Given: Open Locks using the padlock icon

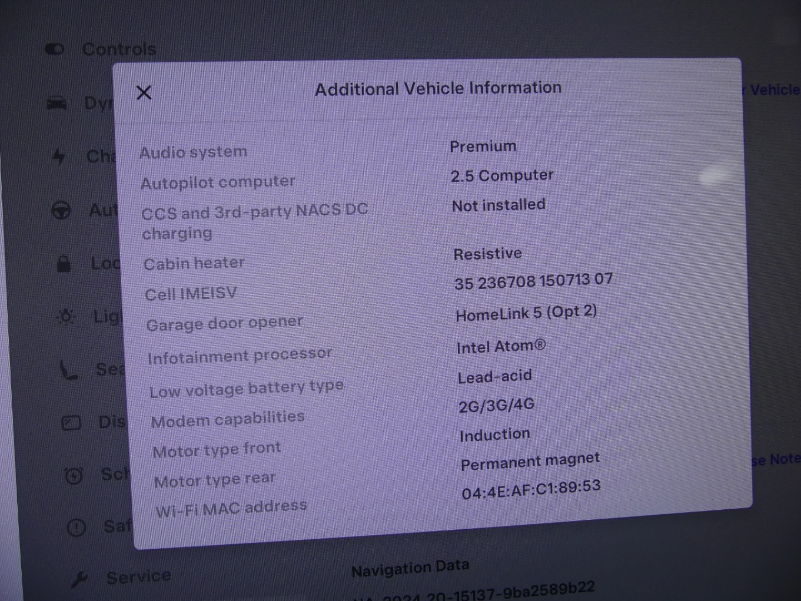Looking at the screenshot, I should tap(64, 263).
